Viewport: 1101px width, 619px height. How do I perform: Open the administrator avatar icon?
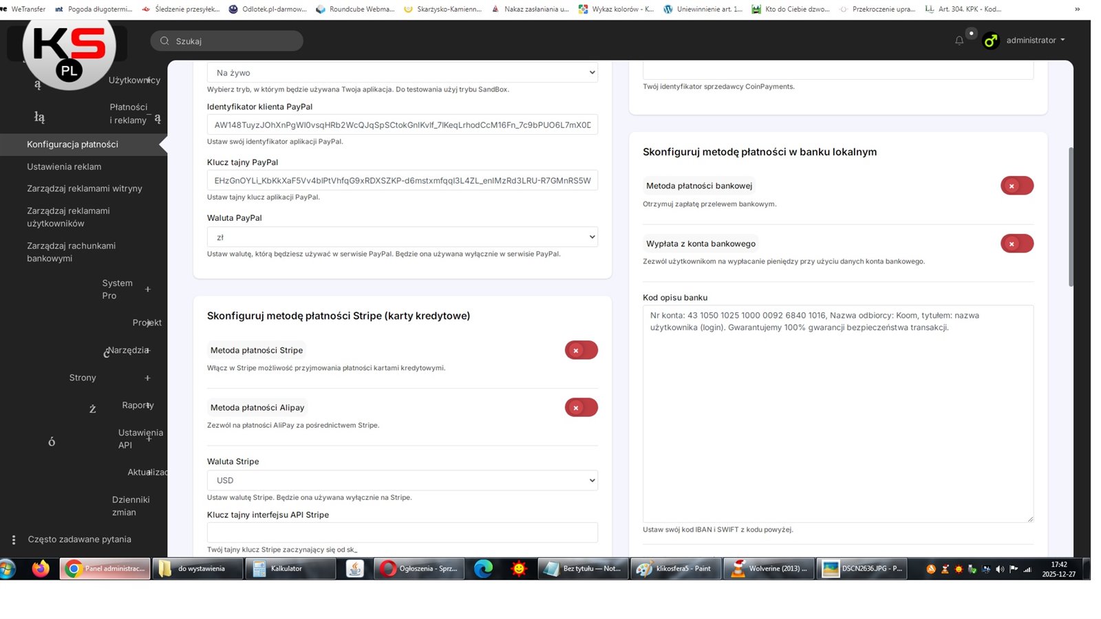tap(990, 41)
